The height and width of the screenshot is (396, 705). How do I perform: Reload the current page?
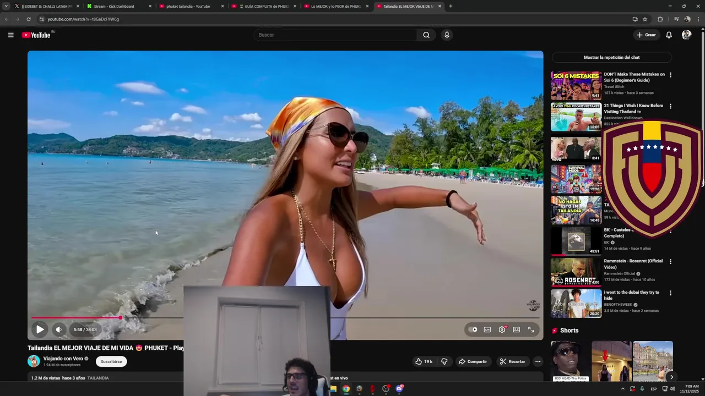pos(29,19)
